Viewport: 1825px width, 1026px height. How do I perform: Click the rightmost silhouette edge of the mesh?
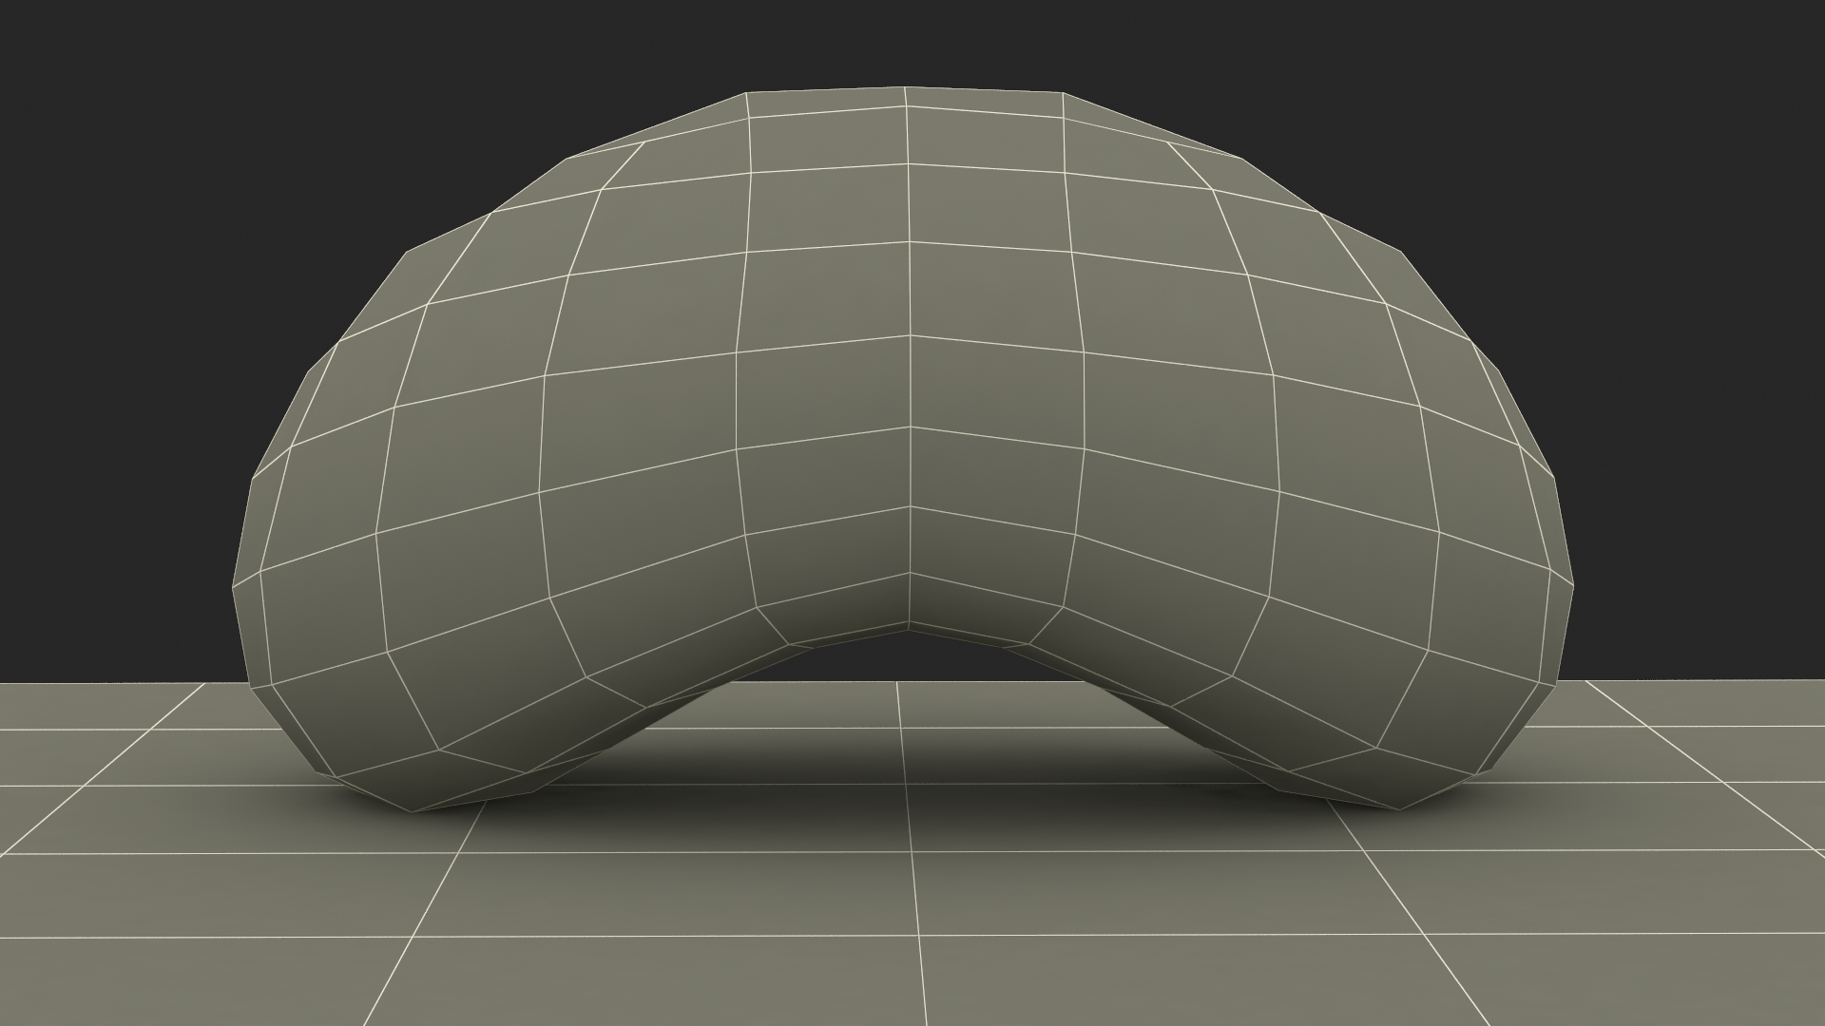pyautogui.click(x=1573, y=584)
